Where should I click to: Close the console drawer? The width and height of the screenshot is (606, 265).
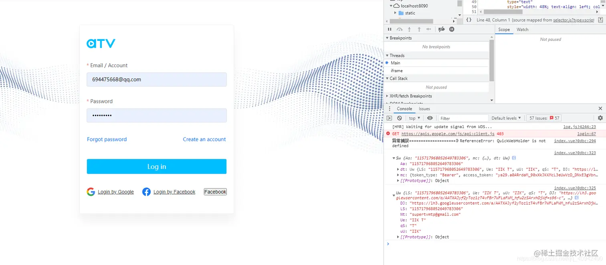pos(600,108)
